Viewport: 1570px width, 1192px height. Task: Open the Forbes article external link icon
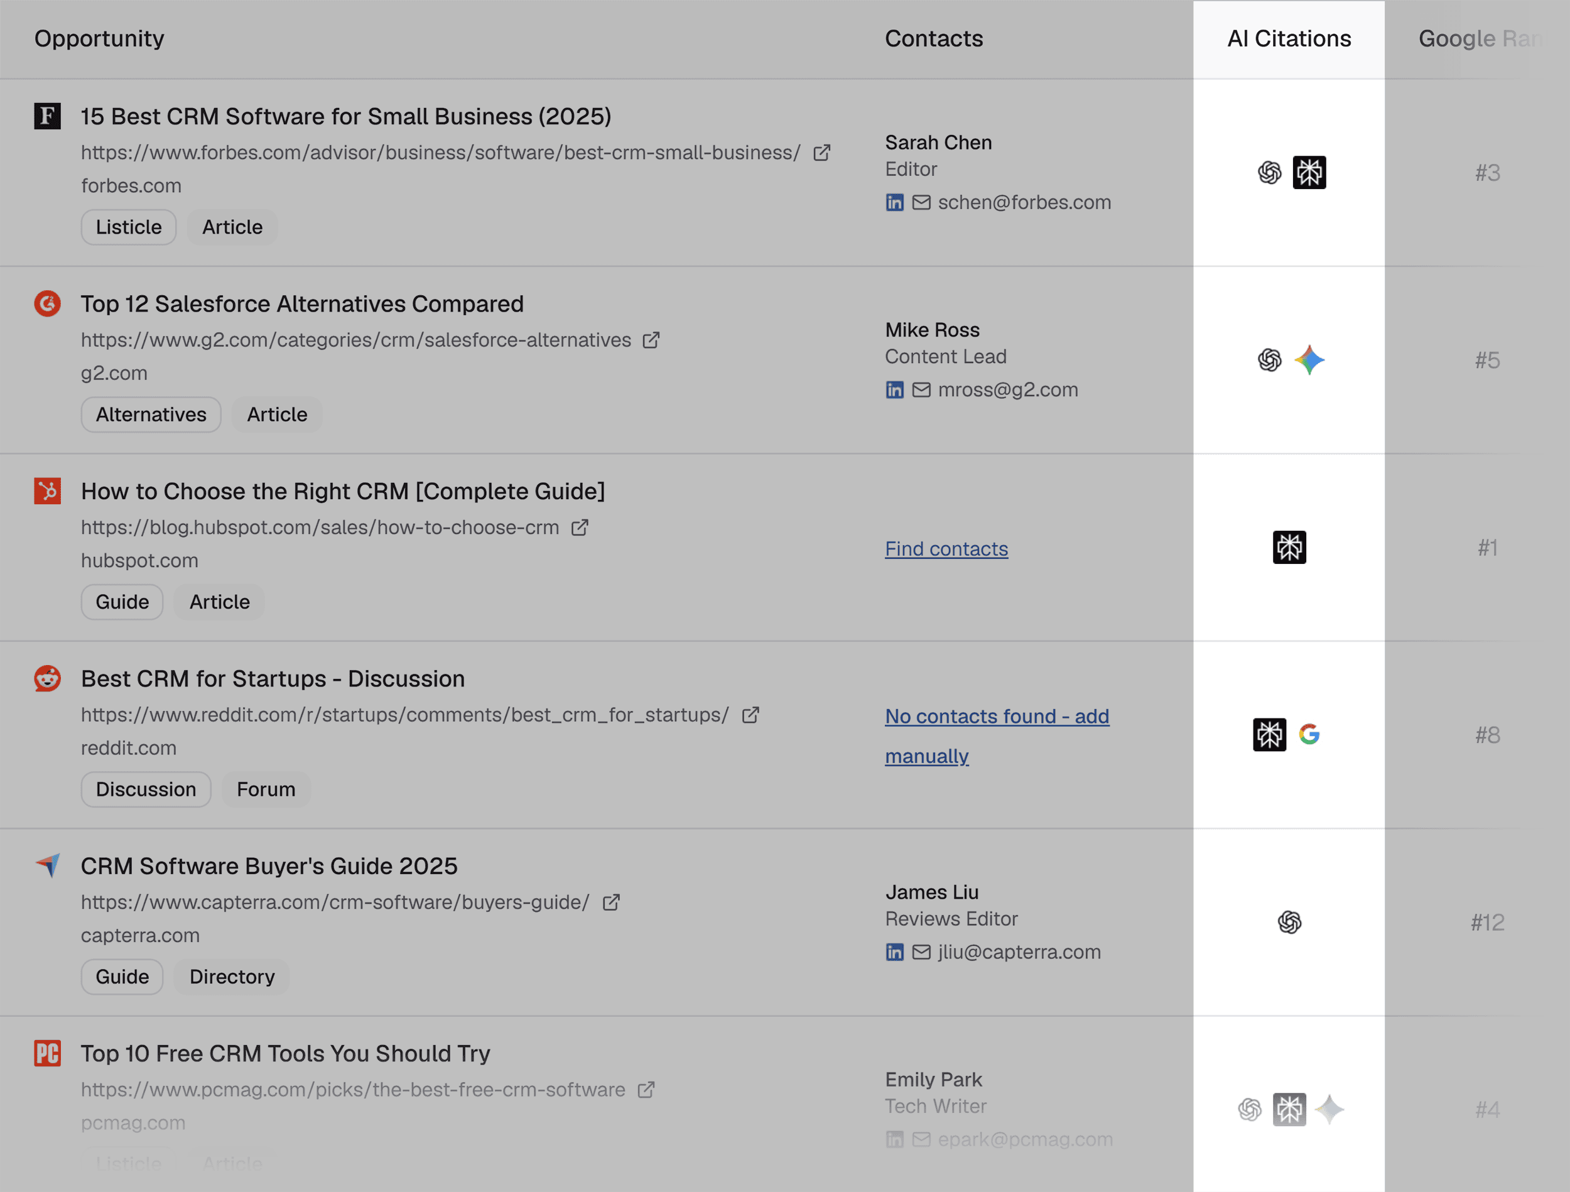pyautogui.click(x=822, y=153)
